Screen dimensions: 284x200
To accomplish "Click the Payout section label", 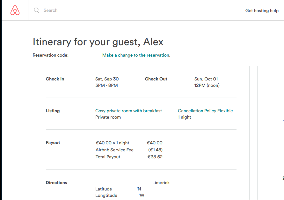I will coord(53,143).
